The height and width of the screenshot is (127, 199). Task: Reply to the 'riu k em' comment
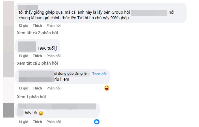pyautogui.click(x=54, y=88)
